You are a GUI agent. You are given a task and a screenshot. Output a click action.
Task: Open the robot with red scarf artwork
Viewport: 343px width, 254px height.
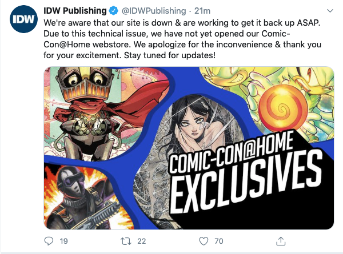coord(101,112)
